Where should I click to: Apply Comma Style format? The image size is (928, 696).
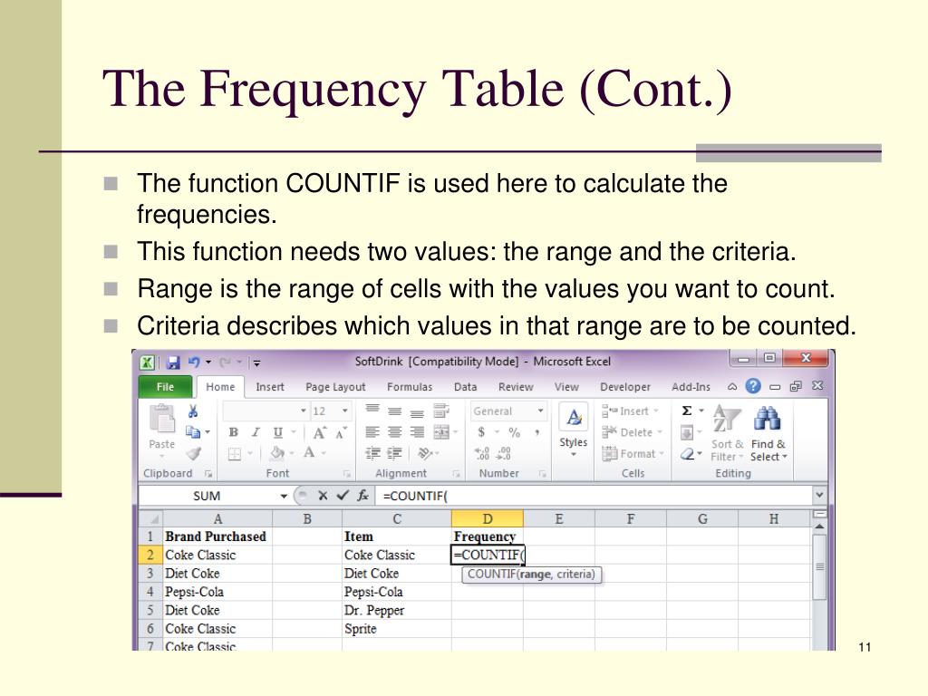click(x=536, y=432)
